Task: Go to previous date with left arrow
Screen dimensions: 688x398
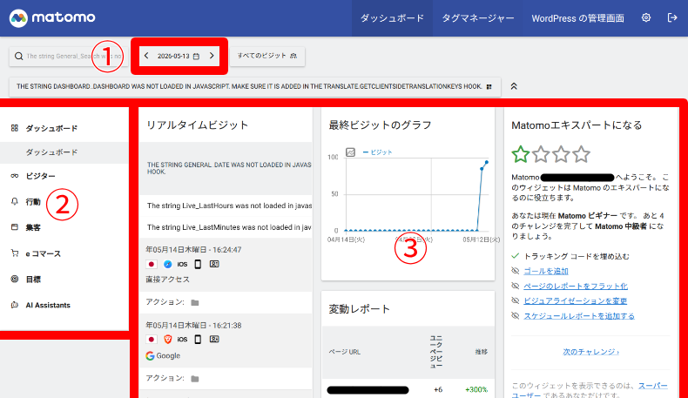Action: click(146, 56)
